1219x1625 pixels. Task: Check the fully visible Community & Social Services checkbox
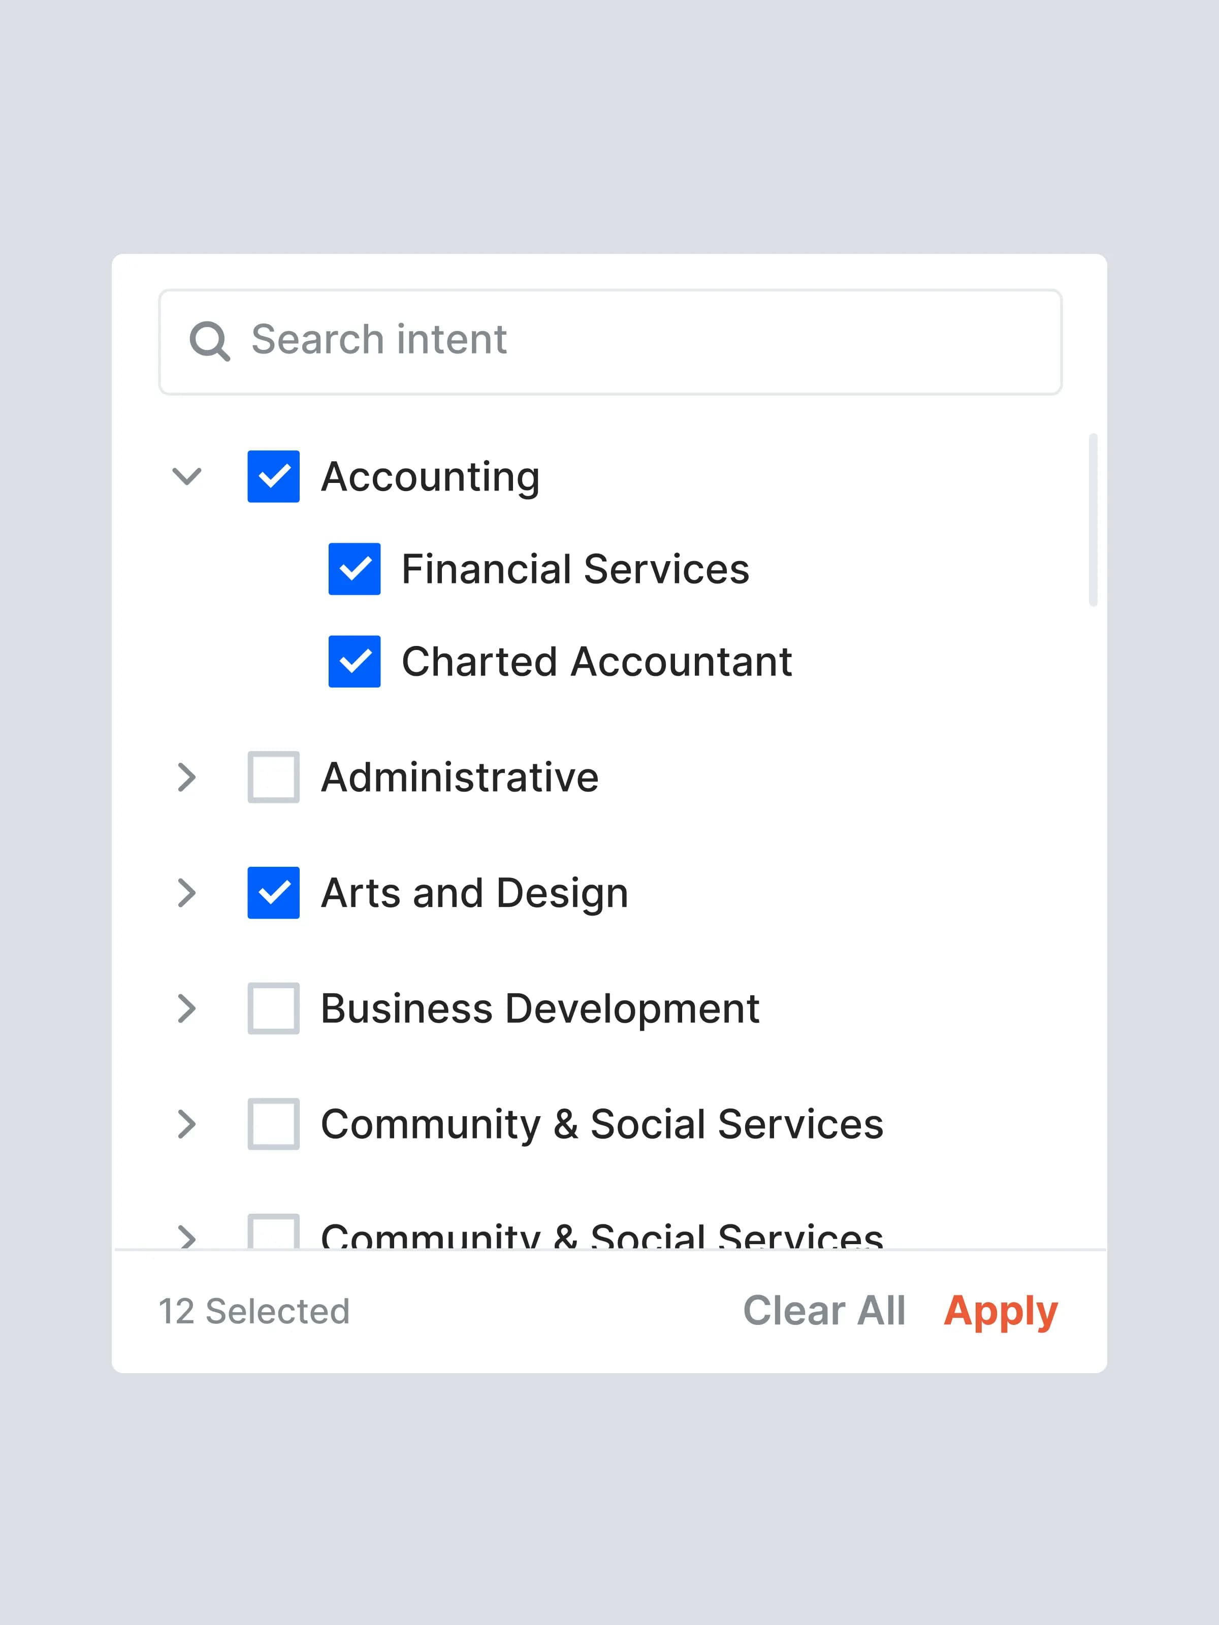point(273,1124)
